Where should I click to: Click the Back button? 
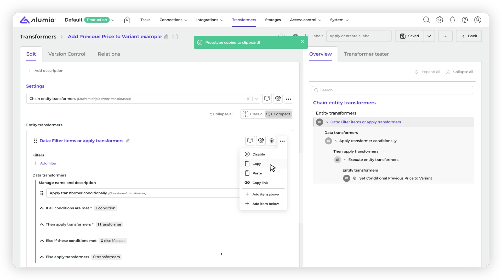click(x=469, y=36)
